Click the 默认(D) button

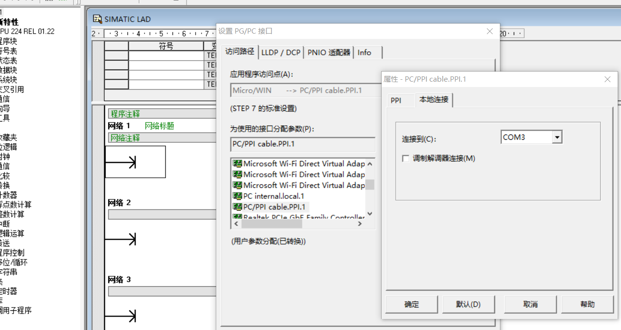[468, 305]
